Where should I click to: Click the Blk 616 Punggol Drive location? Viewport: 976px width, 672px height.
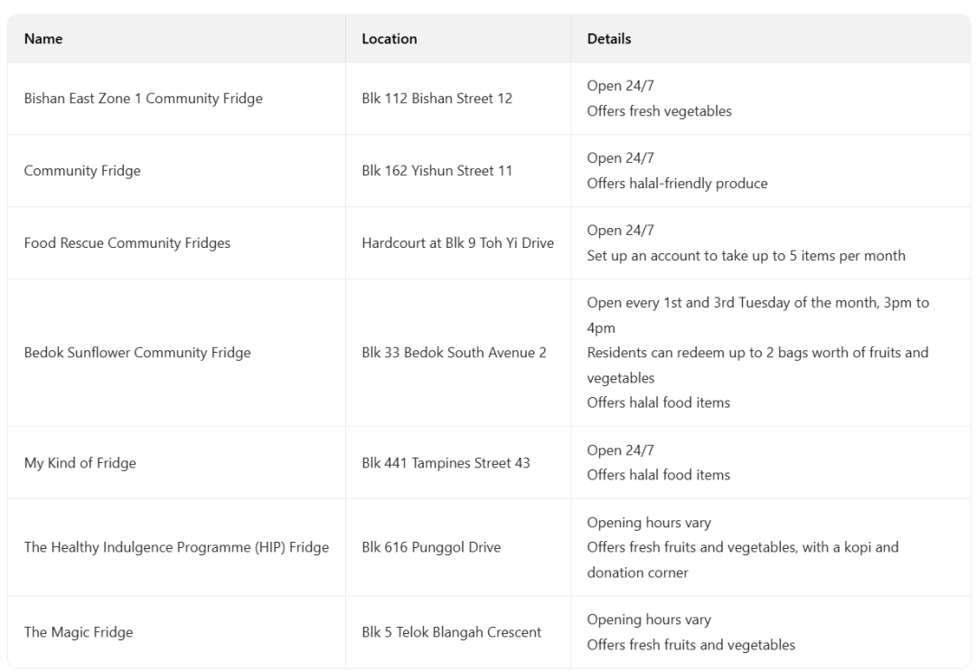(x=431, y=547)
